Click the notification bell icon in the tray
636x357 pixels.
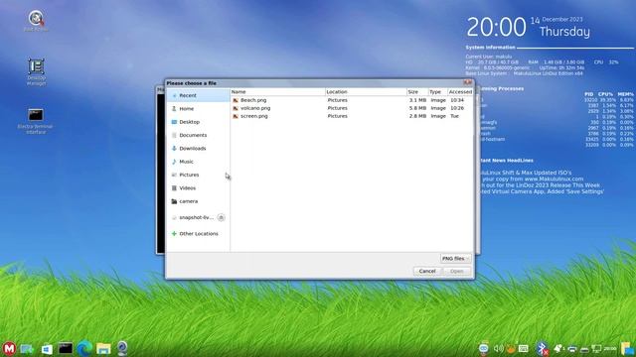pos(558,348)
